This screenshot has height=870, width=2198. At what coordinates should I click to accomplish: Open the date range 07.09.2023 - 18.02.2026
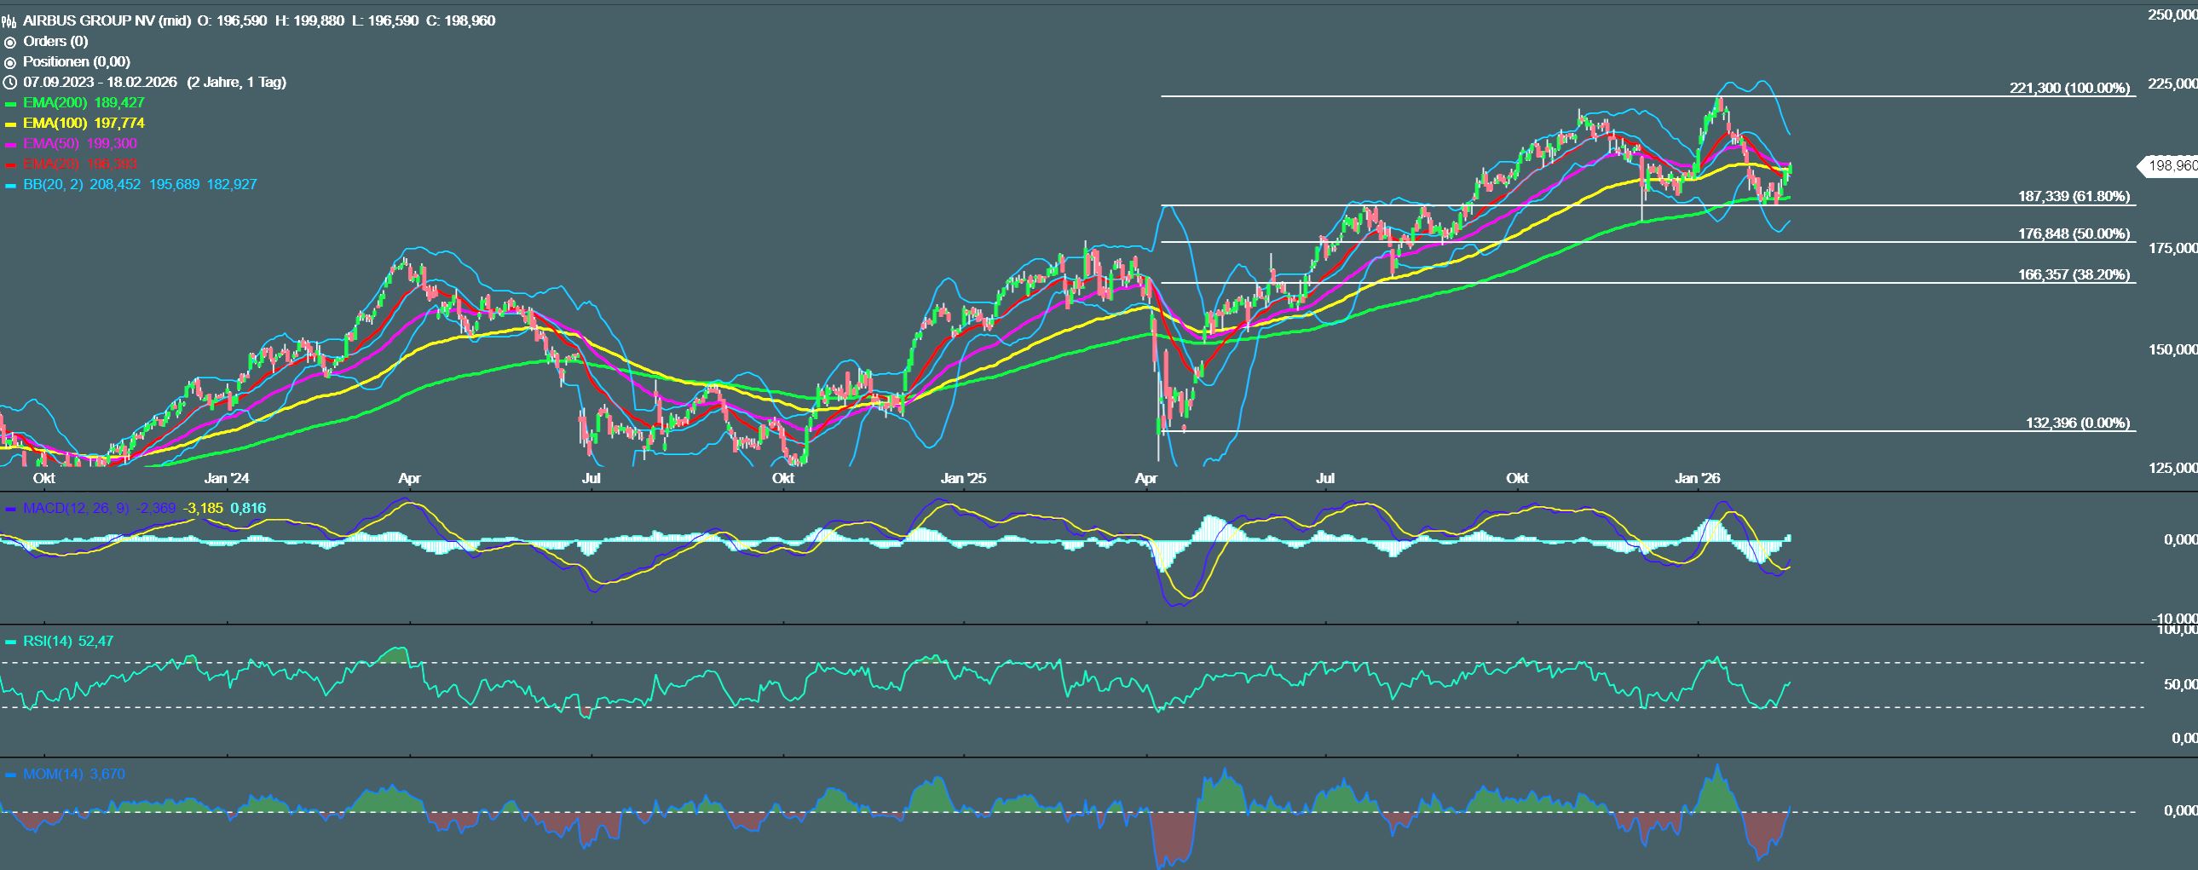(x=100, y=82)
